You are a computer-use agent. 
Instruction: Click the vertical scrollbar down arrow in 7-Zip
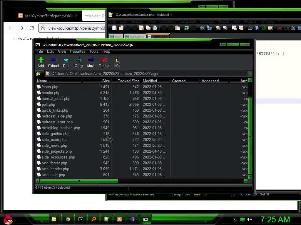coord(250,176)
